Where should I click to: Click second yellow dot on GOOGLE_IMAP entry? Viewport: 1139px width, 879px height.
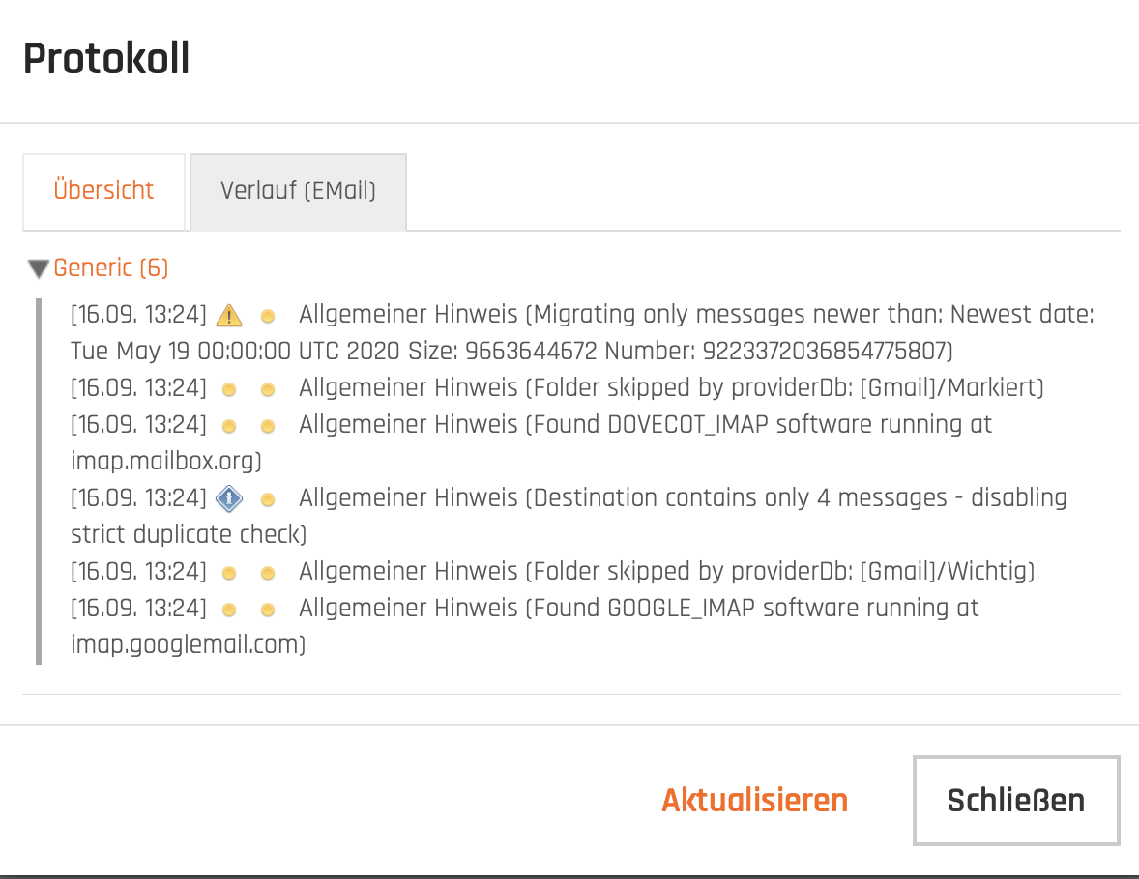pos(267,610)
